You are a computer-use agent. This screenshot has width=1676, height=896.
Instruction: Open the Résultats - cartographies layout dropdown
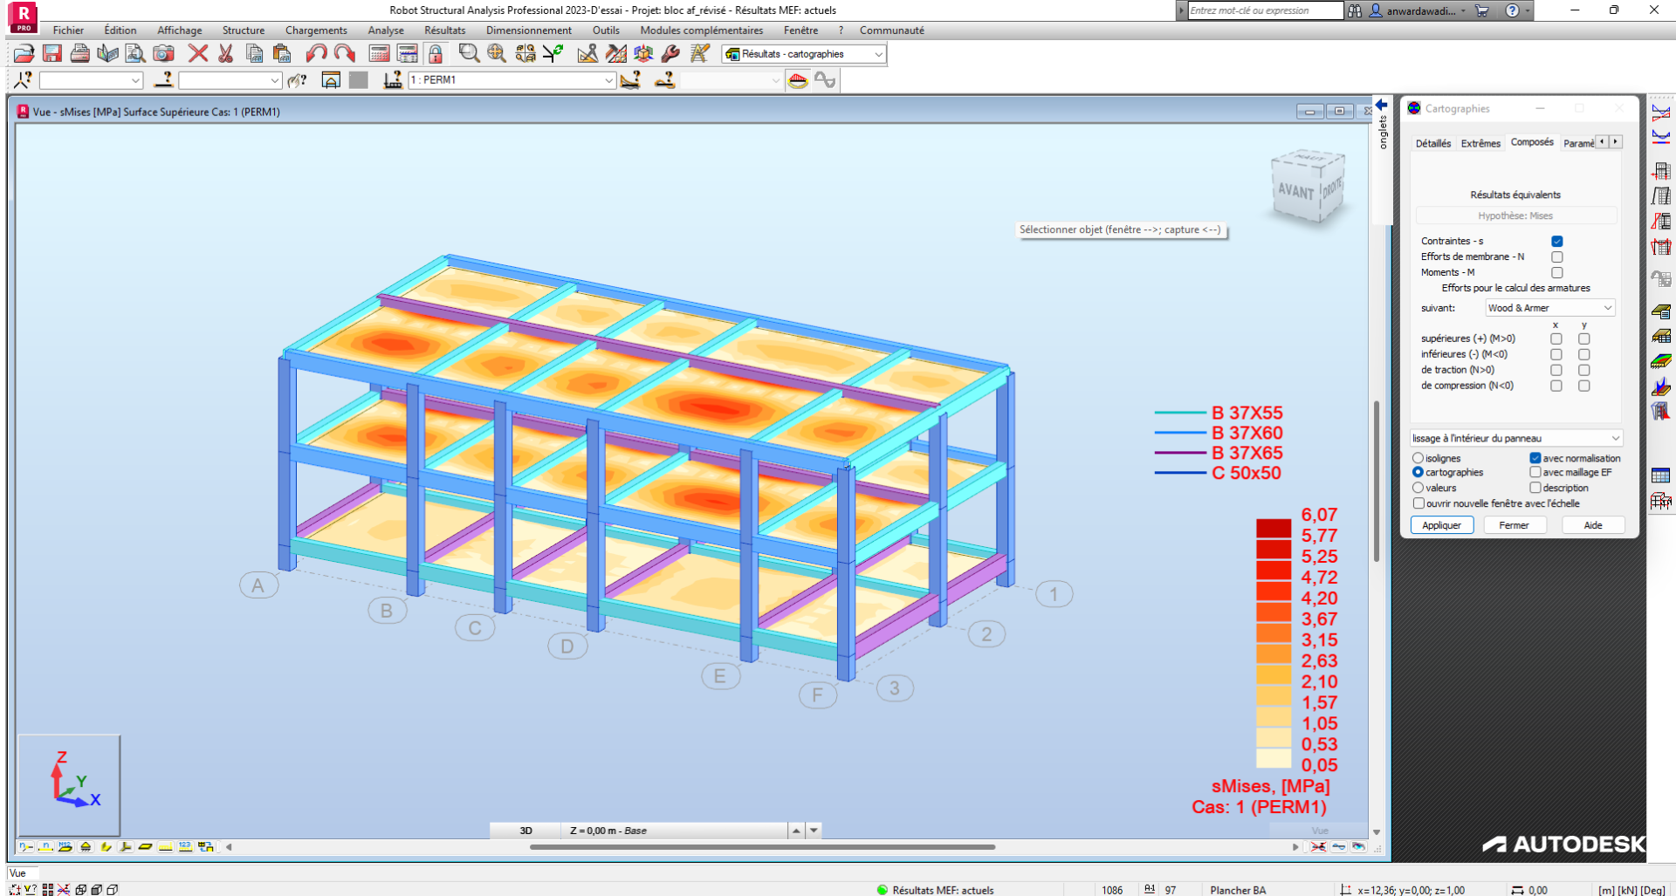[878, 54]
